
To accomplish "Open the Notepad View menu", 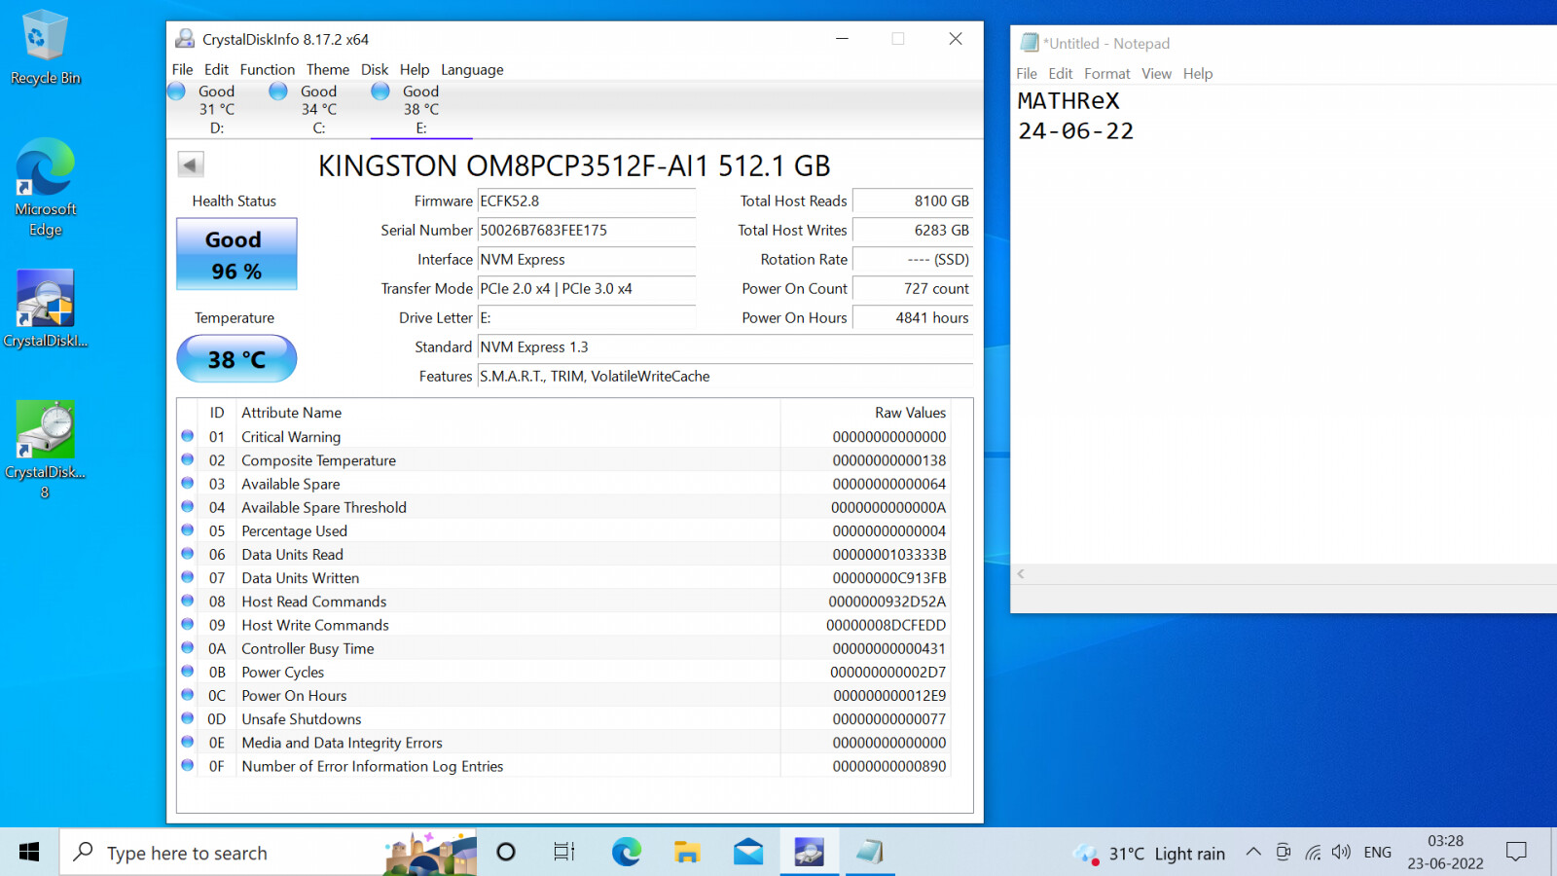I will 1156,73.
